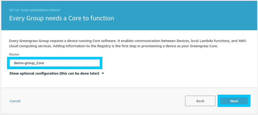Click 'Every Greengrass Group' at the paragraph start

click(x=28, y=41)
